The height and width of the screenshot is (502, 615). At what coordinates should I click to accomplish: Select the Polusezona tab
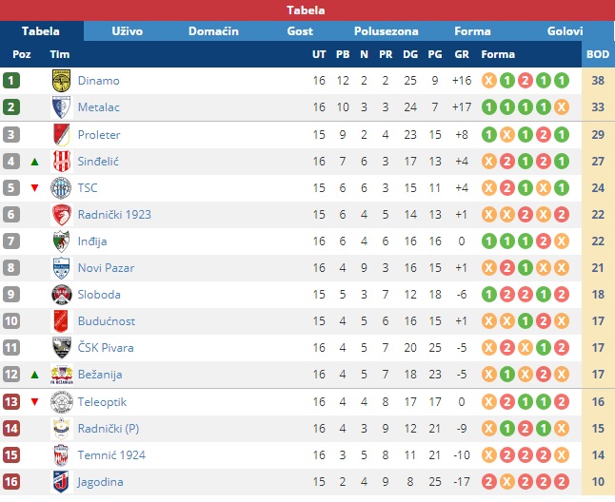tap(386, 31)
